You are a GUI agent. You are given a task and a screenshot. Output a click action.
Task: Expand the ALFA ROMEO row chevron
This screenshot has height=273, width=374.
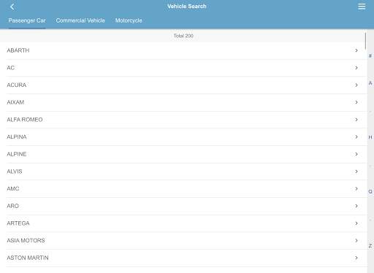click(x=356, y=120)
